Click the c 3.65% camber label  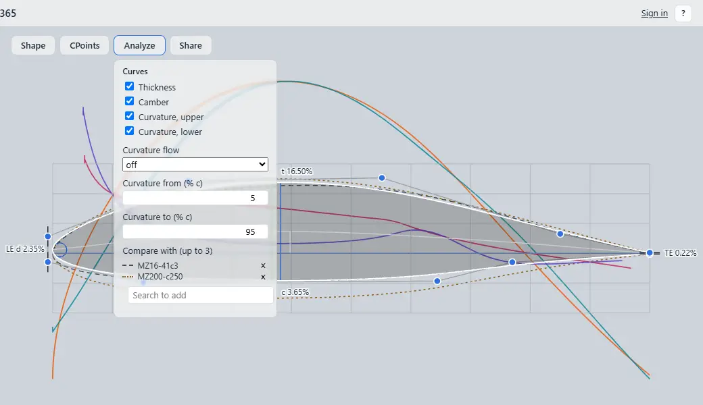[295, 292]
